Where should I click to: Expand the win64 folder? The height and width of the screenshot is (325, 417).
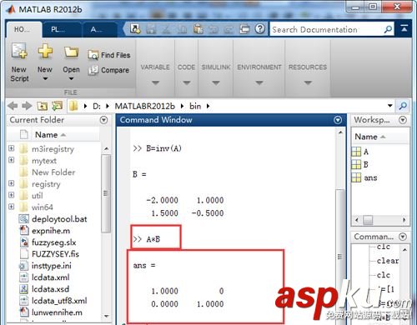point(12,207)
